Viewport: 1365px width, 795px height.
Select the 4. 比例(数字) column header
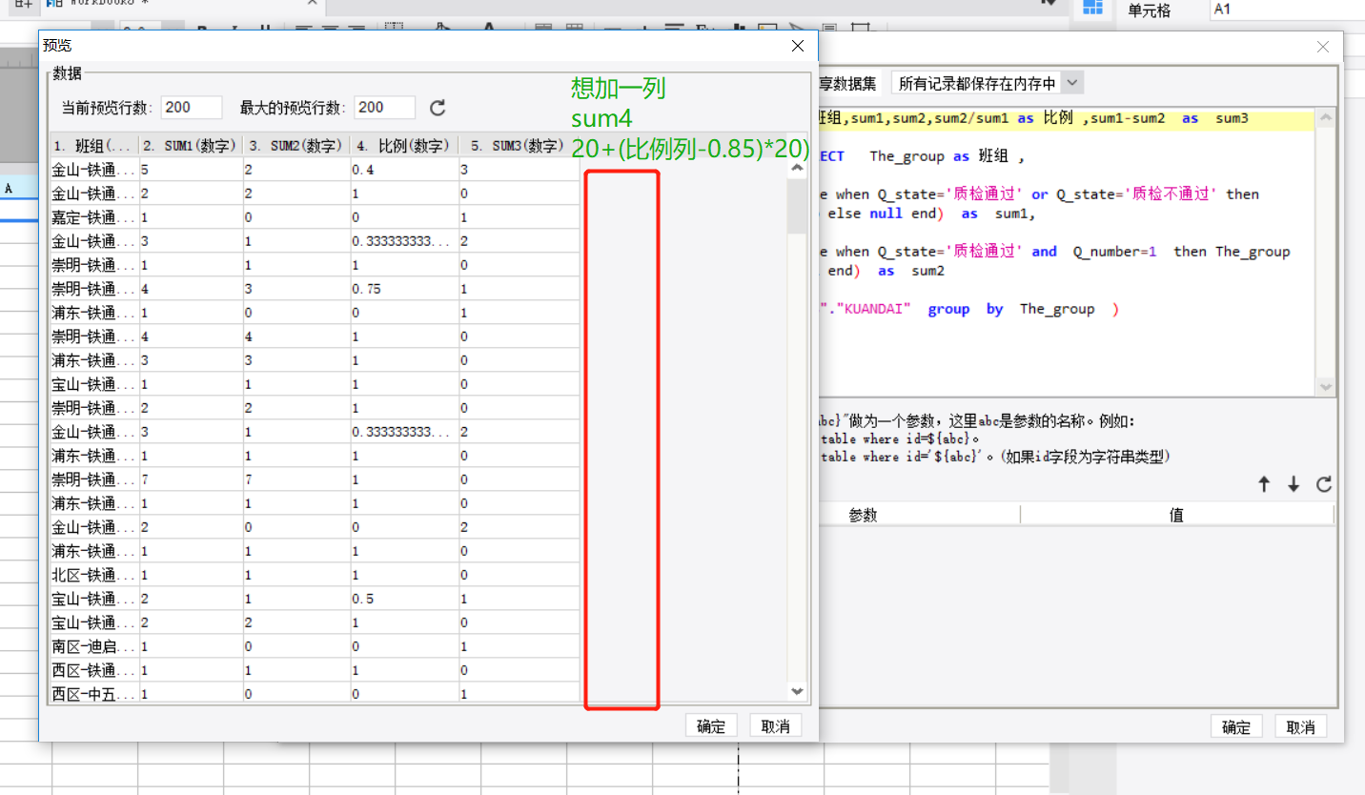tap(403, 146)
